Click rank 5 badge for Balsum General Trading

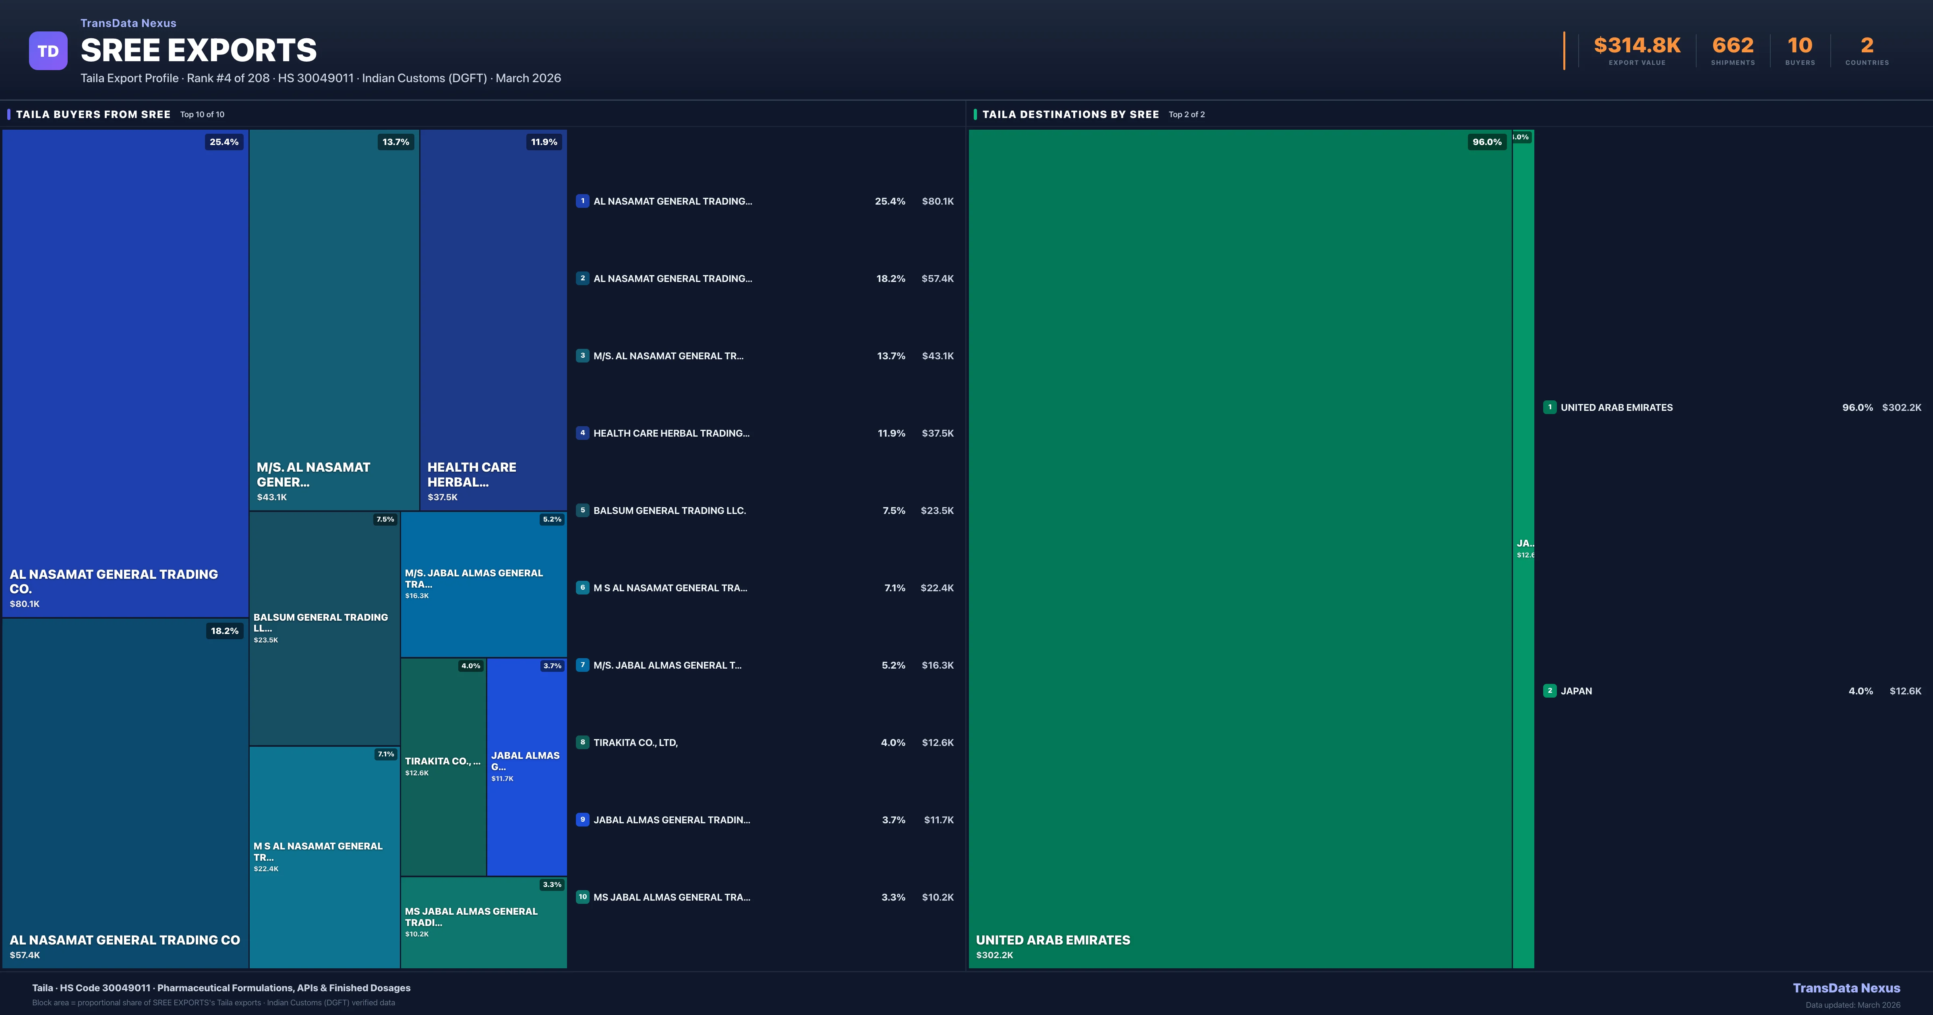582,510
